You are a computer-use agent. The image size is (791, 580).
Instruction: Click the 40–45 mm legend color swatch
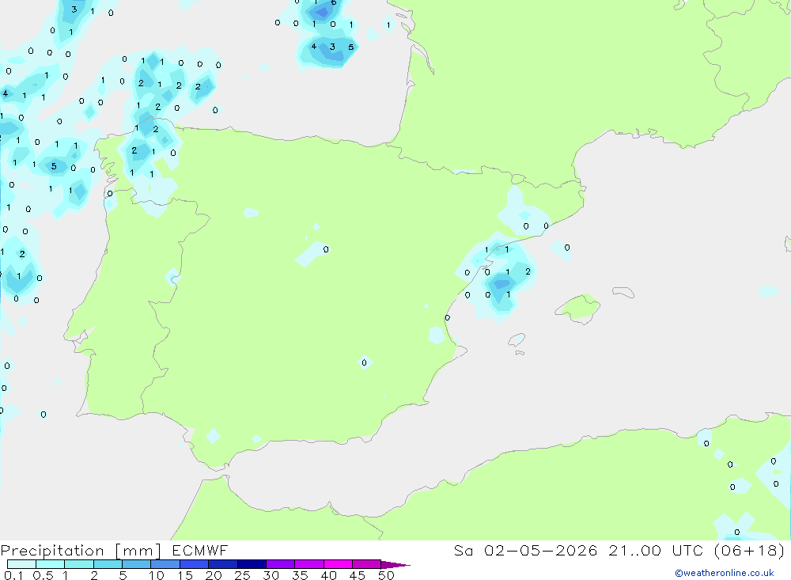[338, 564]
